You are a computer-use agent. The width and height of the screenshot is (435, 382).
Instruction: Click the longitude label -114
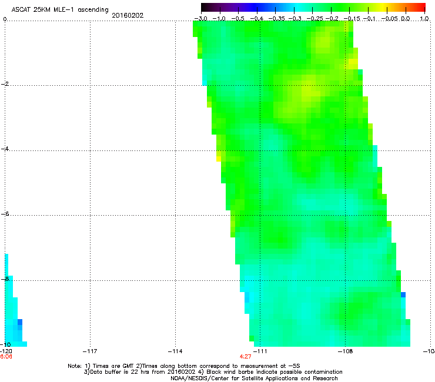click(x=175, y=351)
